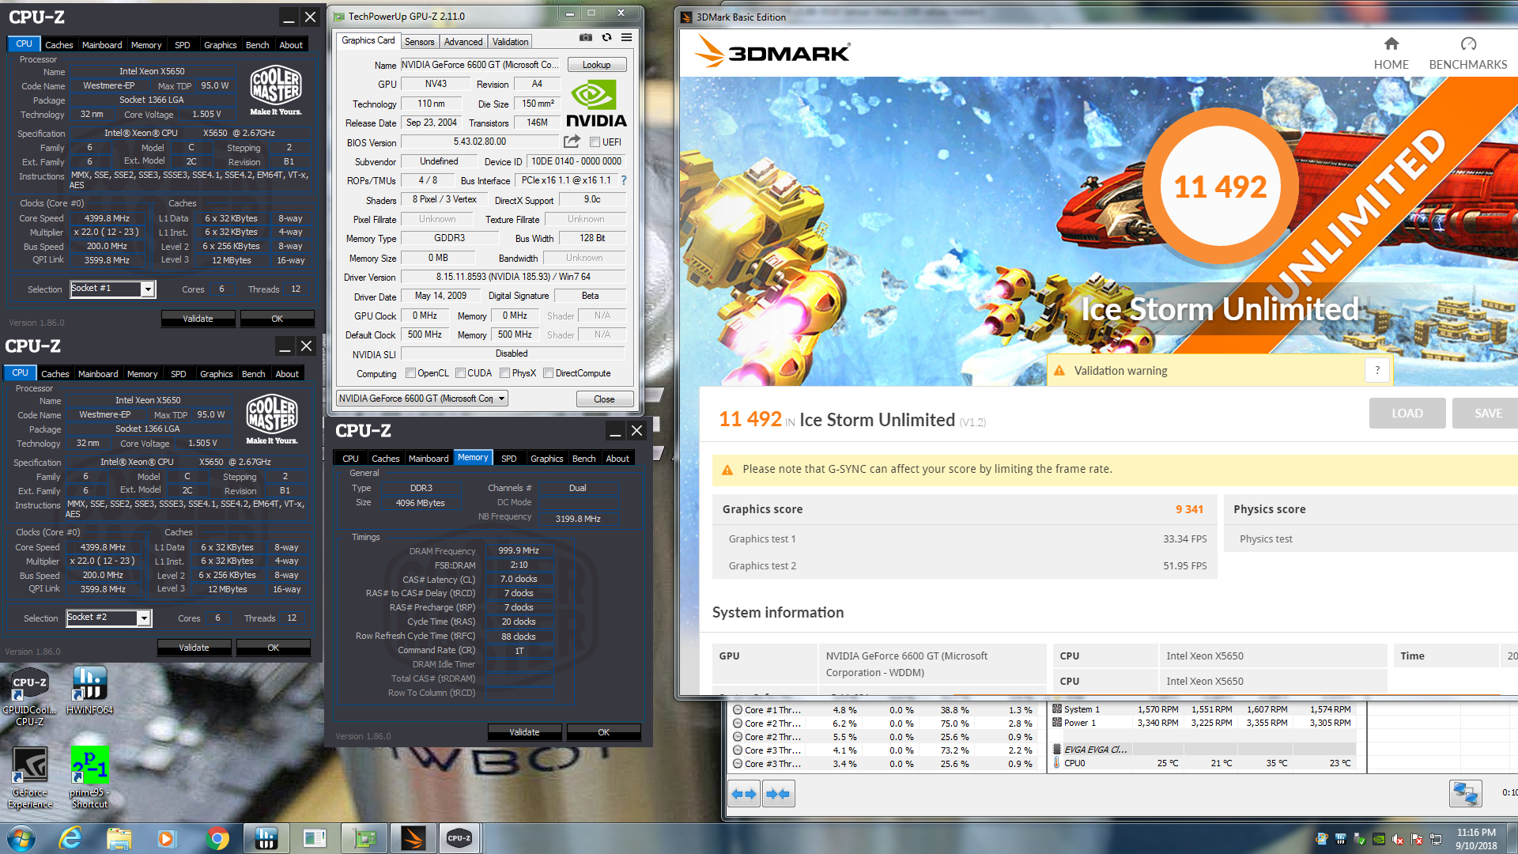The height and width of the screenshot is (854, 1518).
Task: Open 3DMark BENCHMARKS icon
Action: click(x=1468, y=43)
